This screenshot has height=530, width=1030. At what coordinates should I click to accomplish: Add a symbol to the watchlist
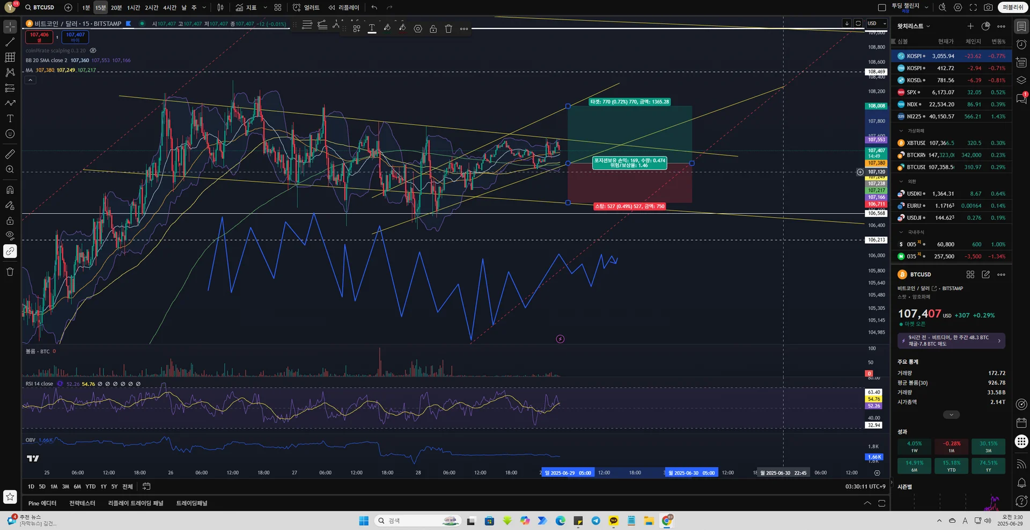(x=970, y=26)
